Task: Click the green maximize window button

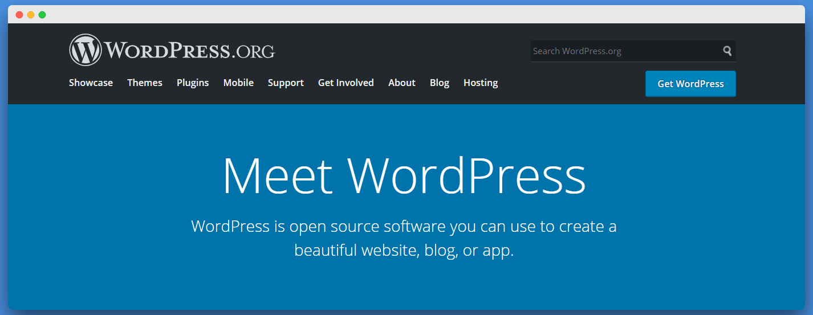Action: coord(42,15)
